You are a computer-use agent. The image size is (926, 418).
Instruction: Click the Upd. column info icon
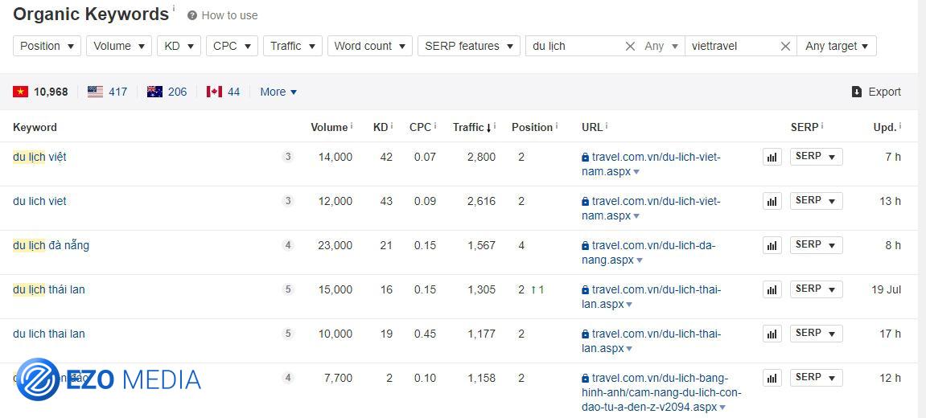tap(900, 125)
